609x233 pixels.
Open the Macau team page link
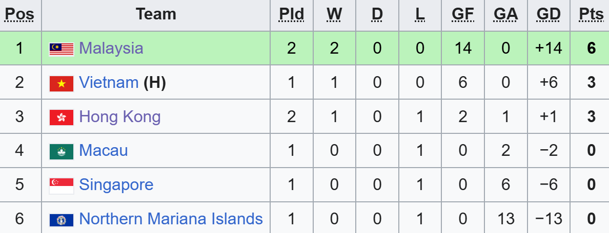tap(104, 151)
